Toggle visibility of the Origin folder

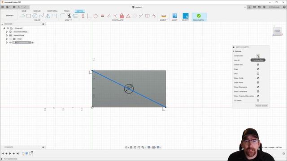point(10,39)
